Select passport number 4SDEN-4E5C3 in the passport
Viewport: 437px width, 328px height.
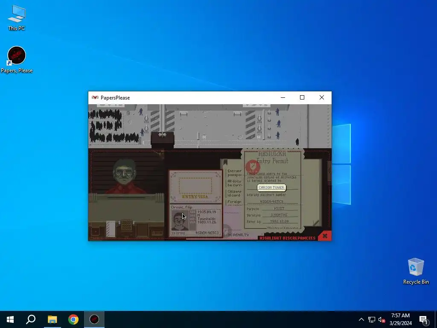pyautogui.click(x=207, y=233)
